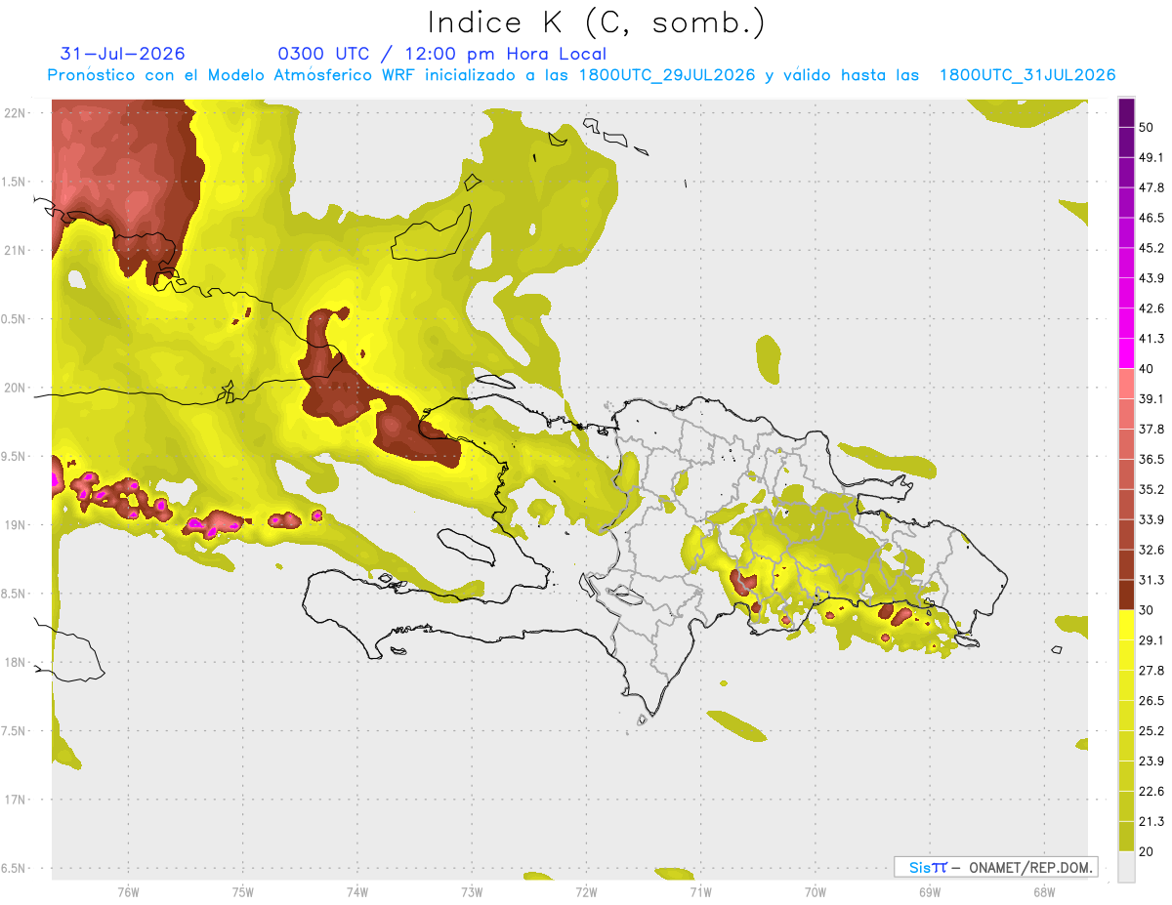This screenshot has height=905, width=1172.
Task: Select the legend value "31.3"
Action: pos(1151,581)
